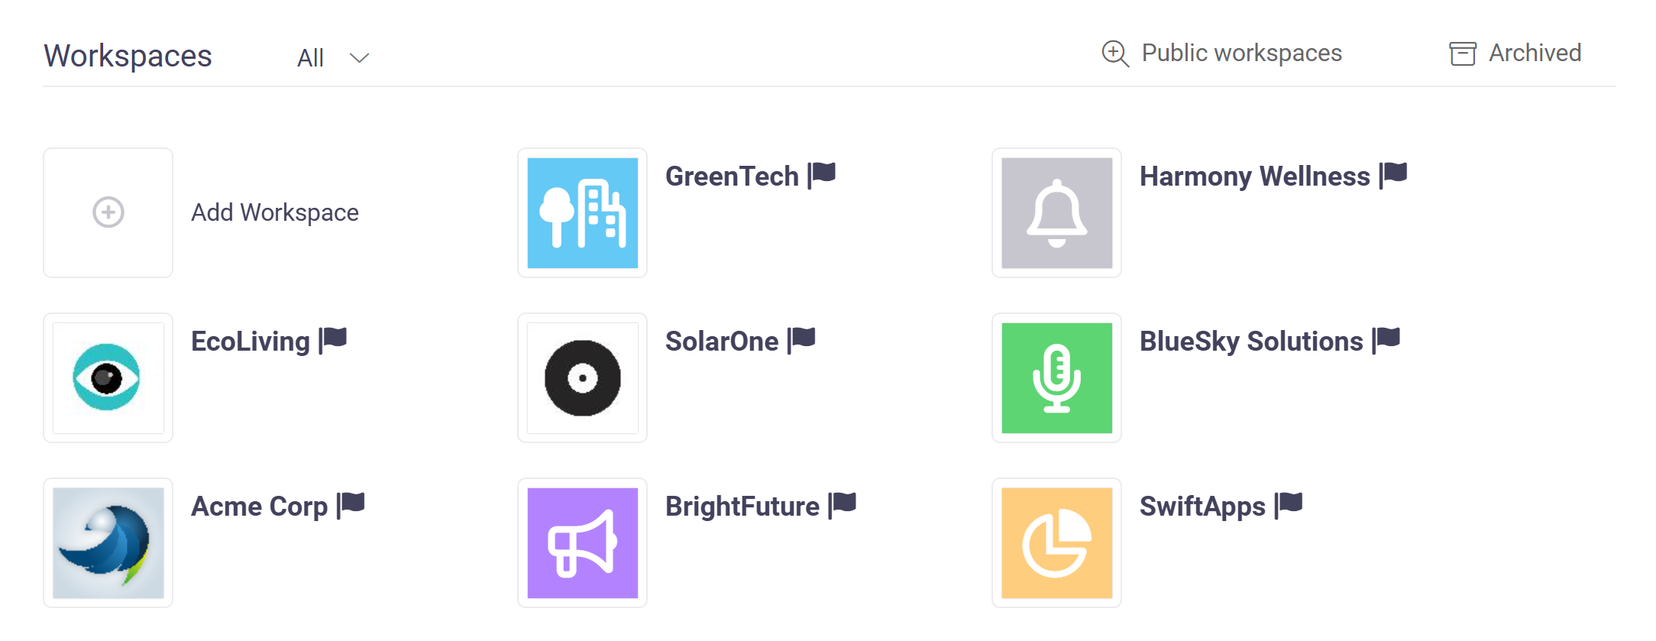Viewport: 1656px width, 641px height.
Task: Open the BrightFuture workspace title
Action: click(742, 507)
